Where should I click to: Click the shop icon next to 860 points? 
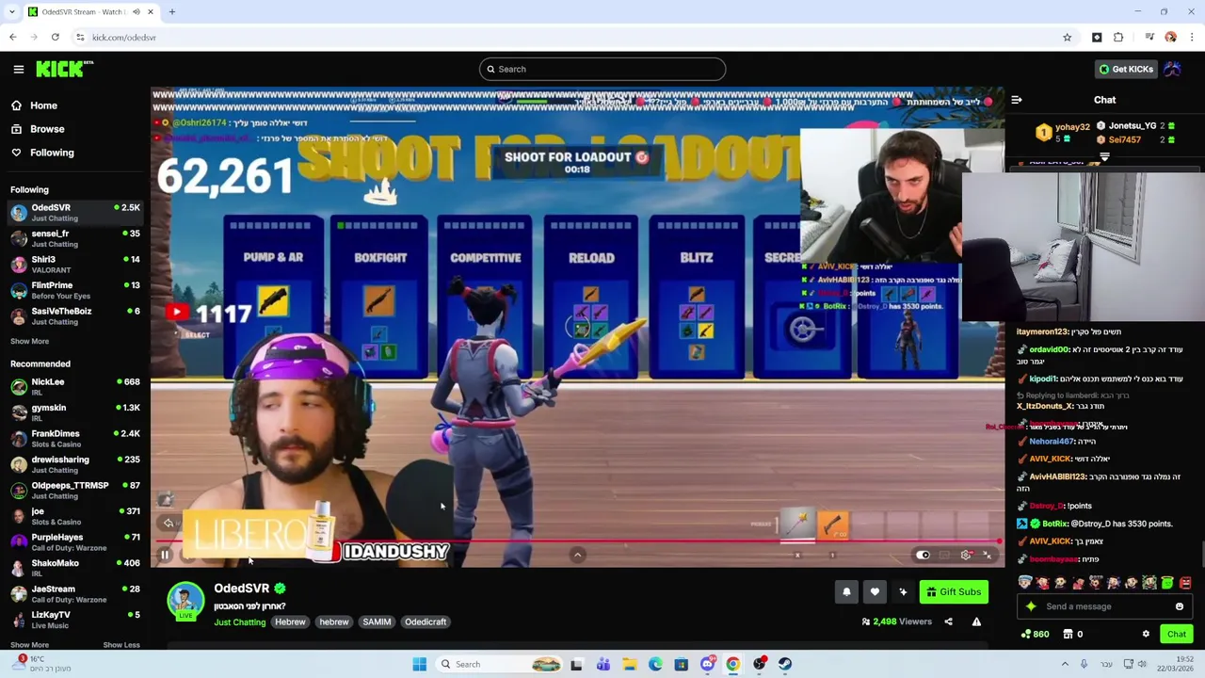[x=1068, y=634]
